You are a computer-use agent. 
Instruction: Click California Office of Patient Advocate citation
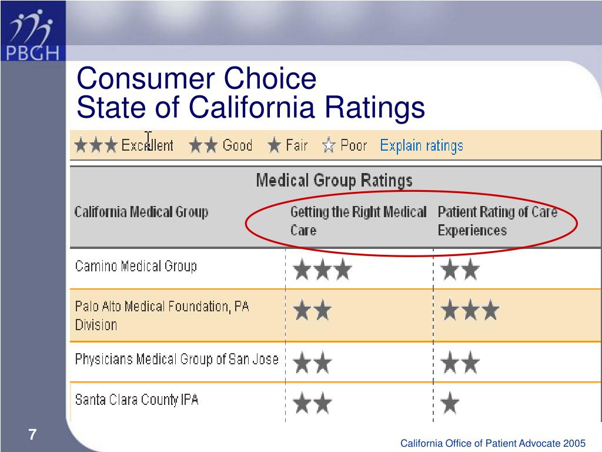(x=493, y=443)
